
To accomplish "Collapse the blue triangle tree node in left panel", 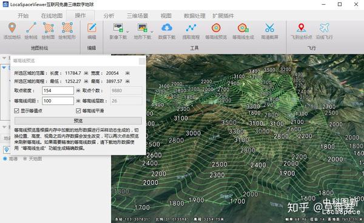I will pyautogui.click(x=4, y=68).
